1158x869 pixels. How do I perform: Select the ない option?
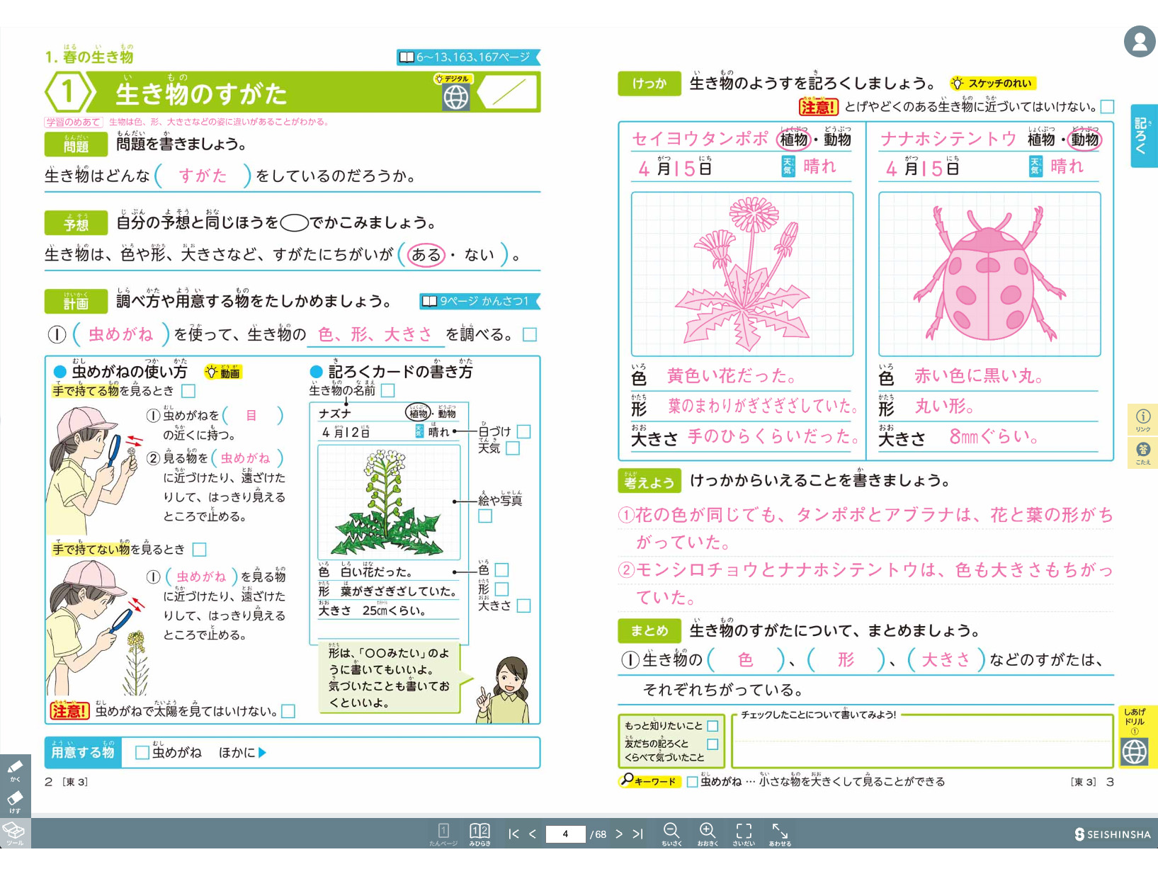(x=479, y=254)
